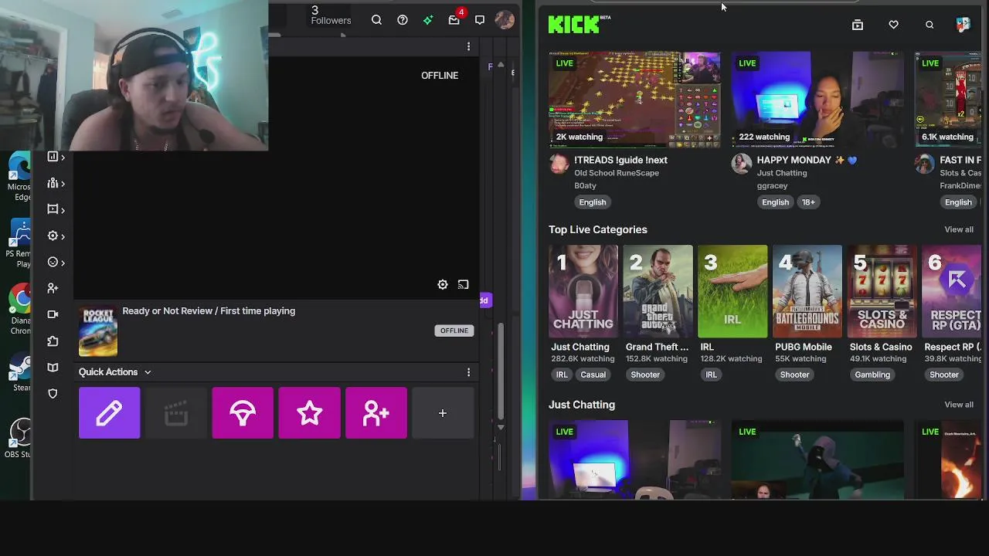Open Twitch search magnifier icon
The width and height of the screenshot is (989, 556).
click(376, 20)
